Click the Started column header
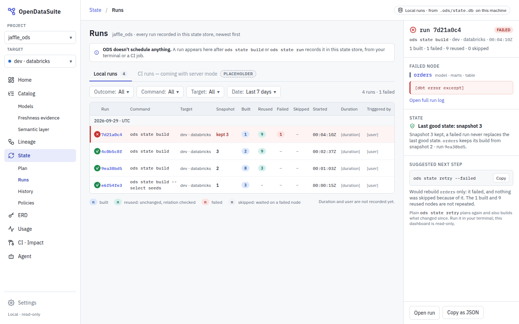The height and width of the screenshot is (324, 519). click(x=320, y=109)
